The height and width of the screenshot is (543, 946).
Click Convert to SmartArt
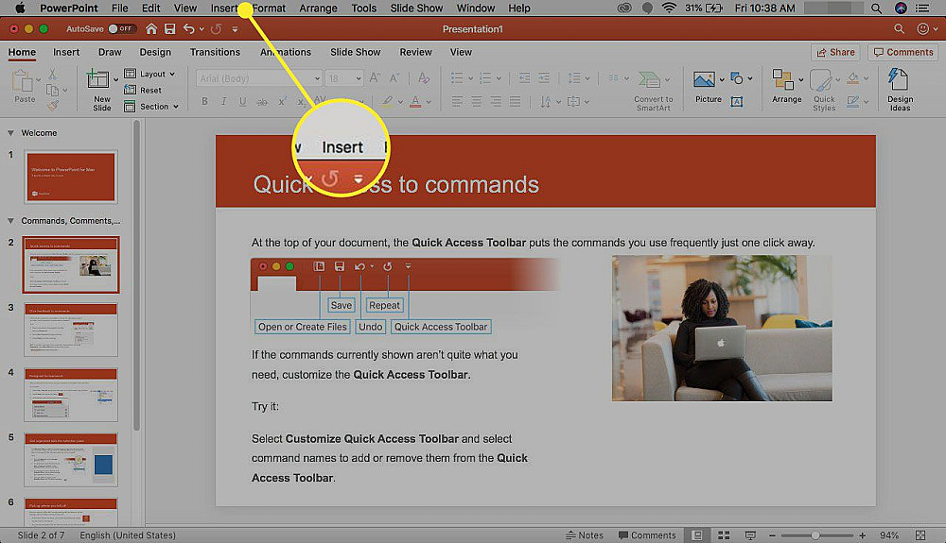(653, 91)
